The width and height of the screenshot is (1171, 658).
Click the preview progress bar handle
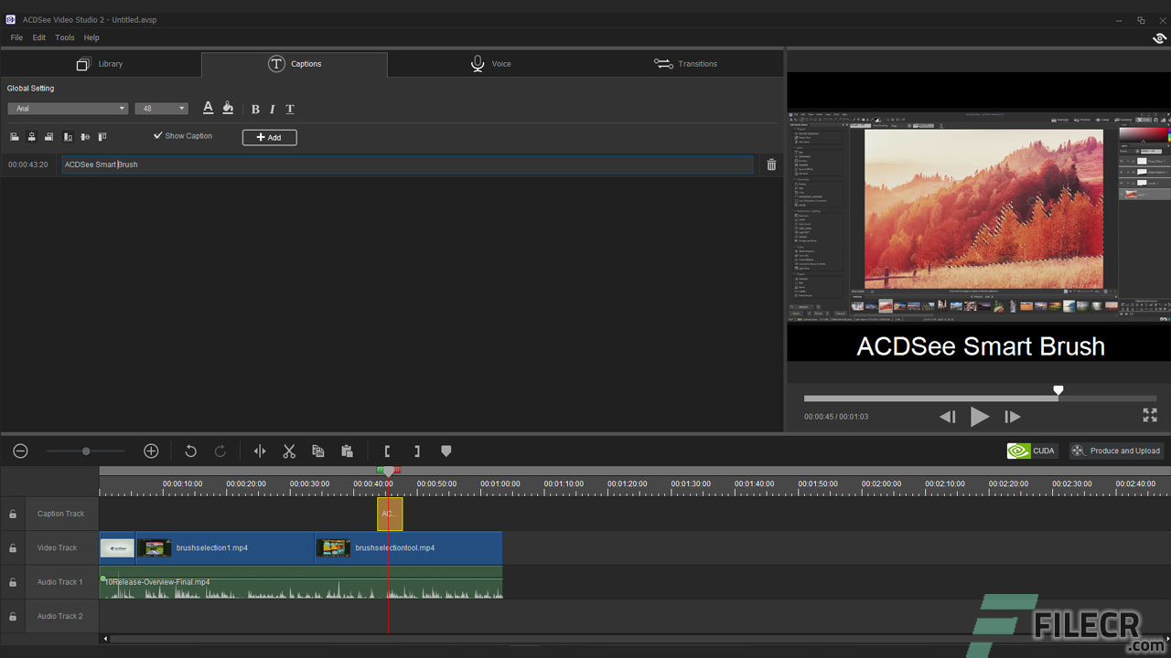(x=1058, y=391)
